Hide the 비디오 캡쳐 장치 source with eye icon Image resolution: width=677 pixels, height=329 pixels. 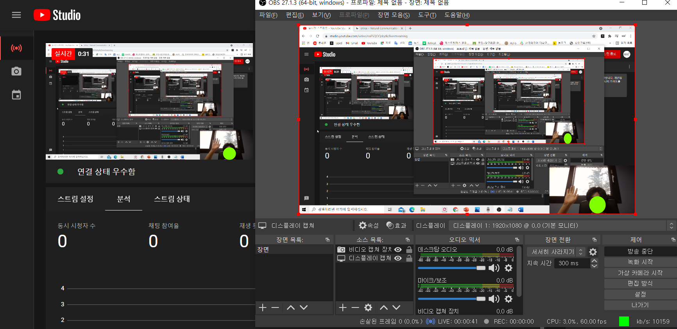point(398,250)
